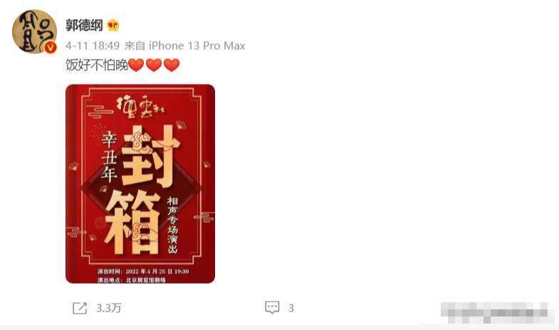The image size is (559, 330).
Task: Click the 相声专场演出 text on the poster
Action: 172,225
